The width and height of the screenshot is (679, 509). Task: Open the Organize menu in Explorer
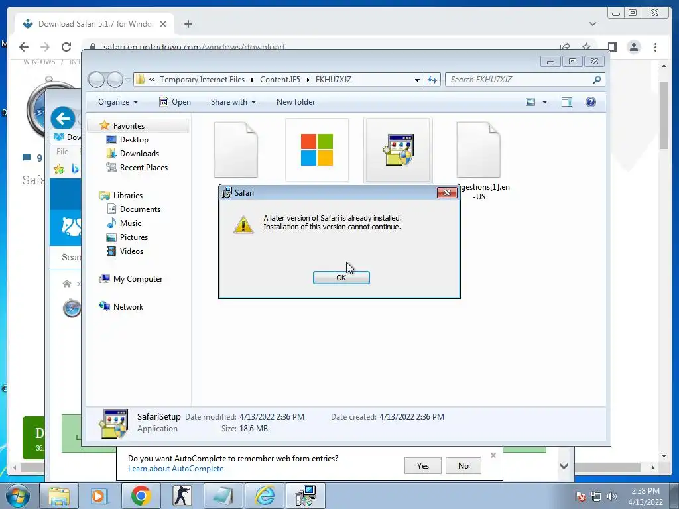click(x=118, y=102)
